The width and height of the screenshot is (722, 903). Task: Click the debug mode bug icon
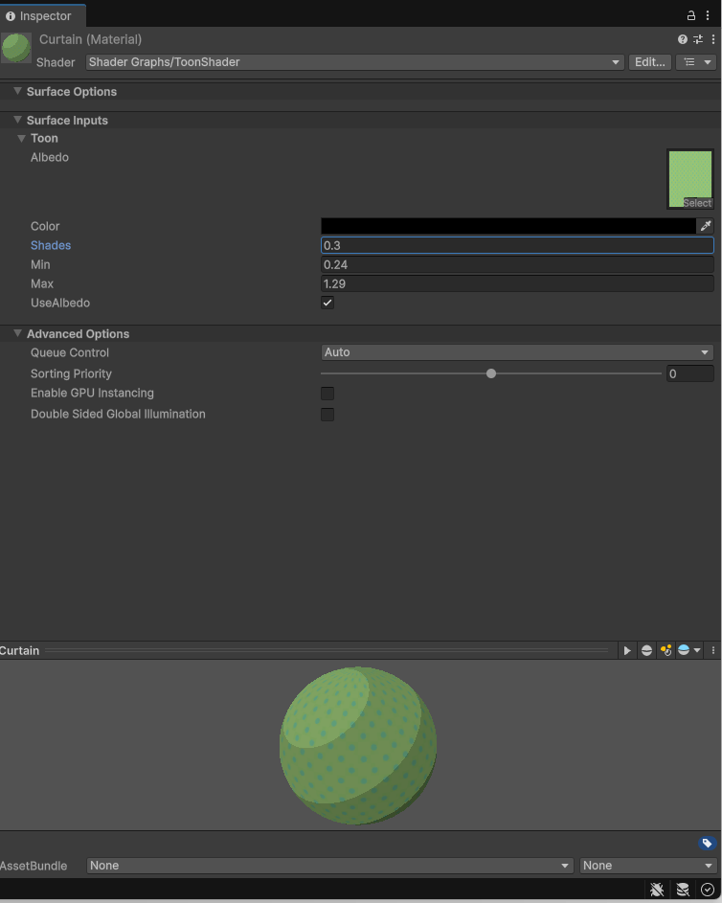click(x=657, y=890)
